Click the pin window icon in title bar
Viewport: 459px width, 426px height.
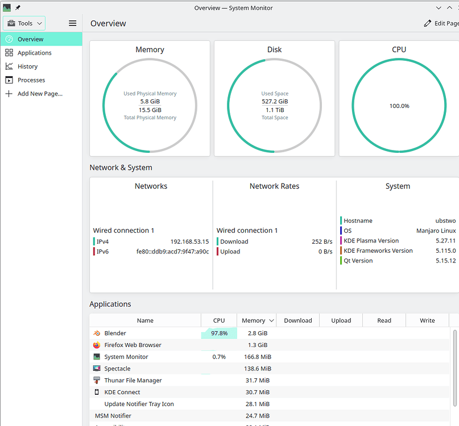point(18,7)
